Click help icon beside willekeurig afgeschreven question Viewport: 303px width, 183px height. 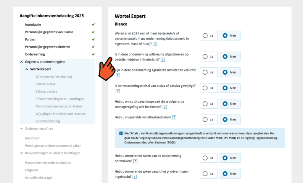[163, 60]
